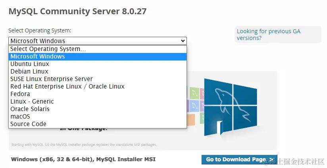Image resolution: width=327 pixels, height=168 pixels.
Task: Choose the 'Select Operating System…' placeholder option
Action: 98,49
